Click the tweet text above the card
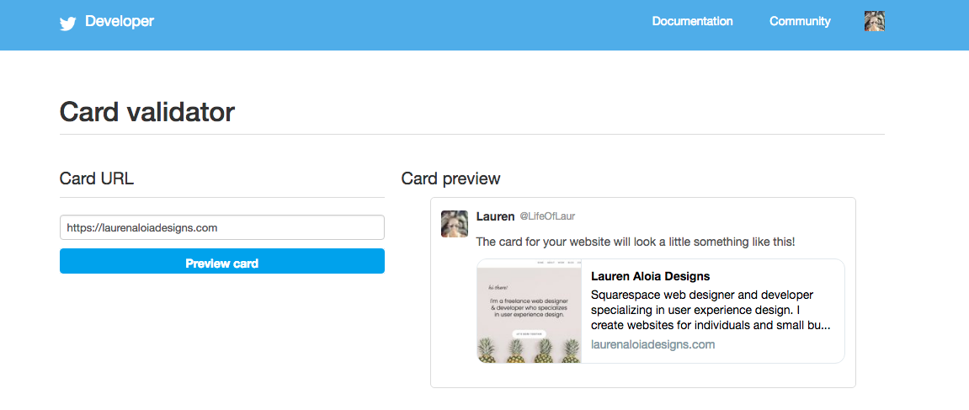The height and width of the screenshot is (410, 969). tap(636, 242)
